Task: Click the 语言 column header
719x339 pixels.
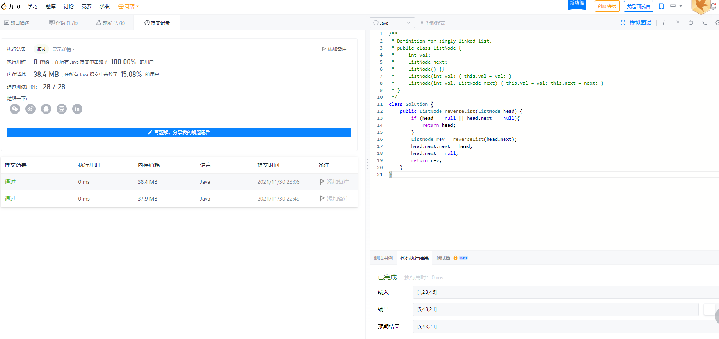Action: click(206, 165)
